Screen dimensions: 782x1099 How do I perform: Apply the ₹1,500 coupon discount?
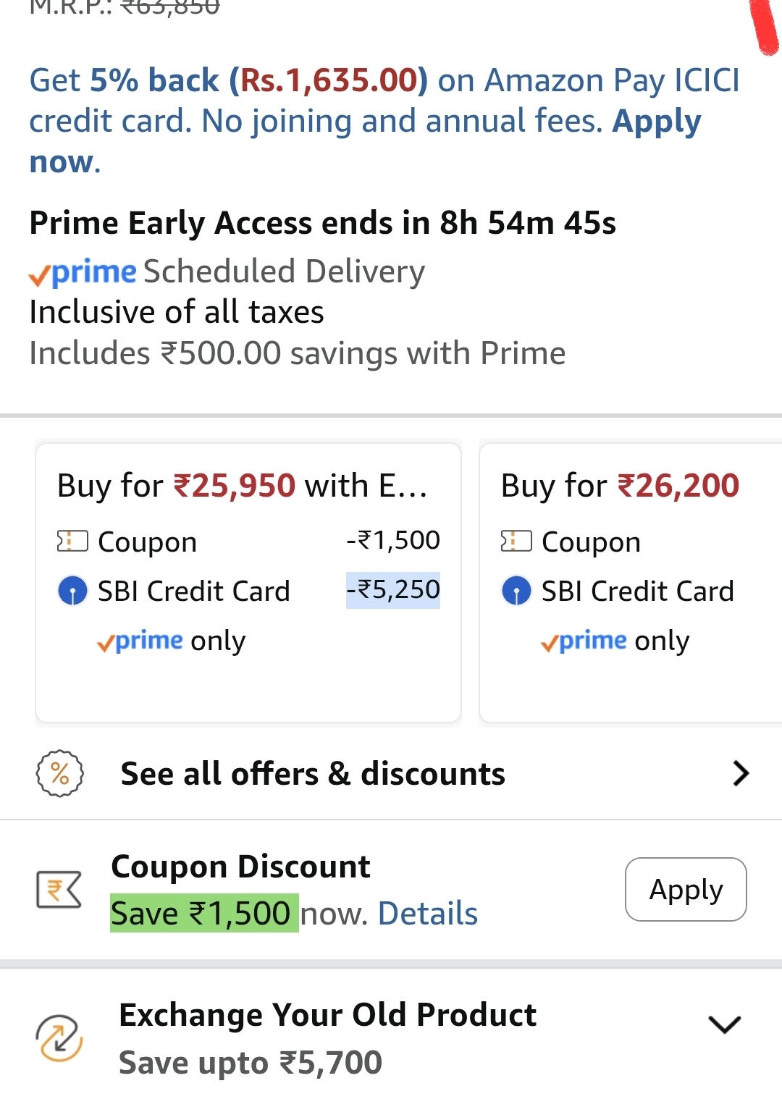pos(686,890)
